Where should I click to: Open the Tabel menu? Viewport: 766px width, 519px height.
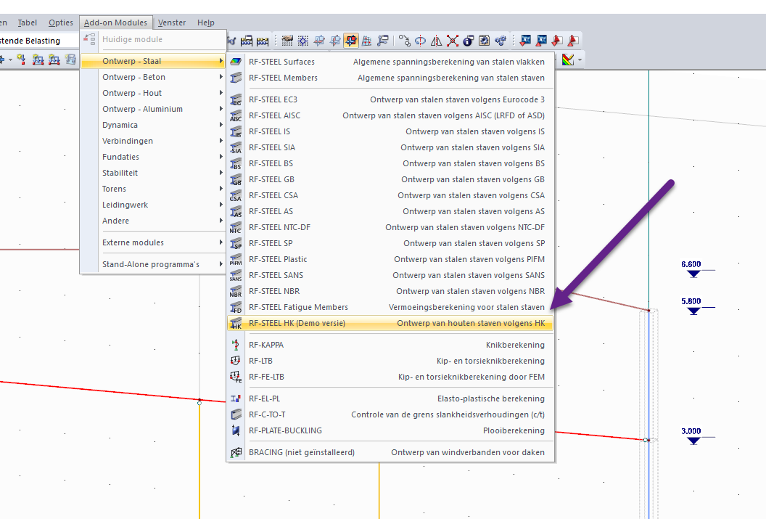pos(28,23)
